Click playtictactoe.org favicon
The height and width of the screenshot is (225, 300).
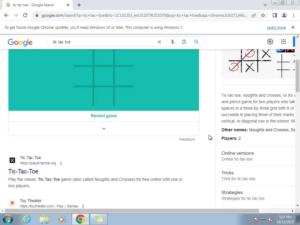coord(12,160)
